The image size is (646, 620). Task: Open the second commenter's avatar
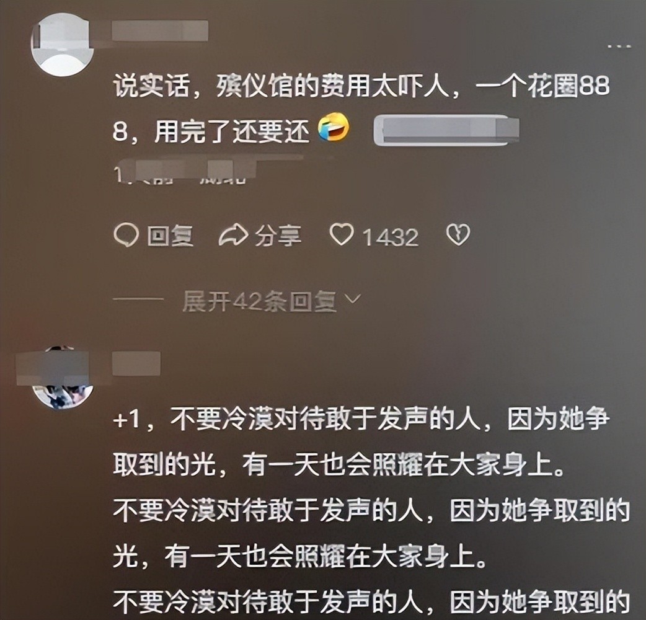pyautogui.click(x=63, y=378)
